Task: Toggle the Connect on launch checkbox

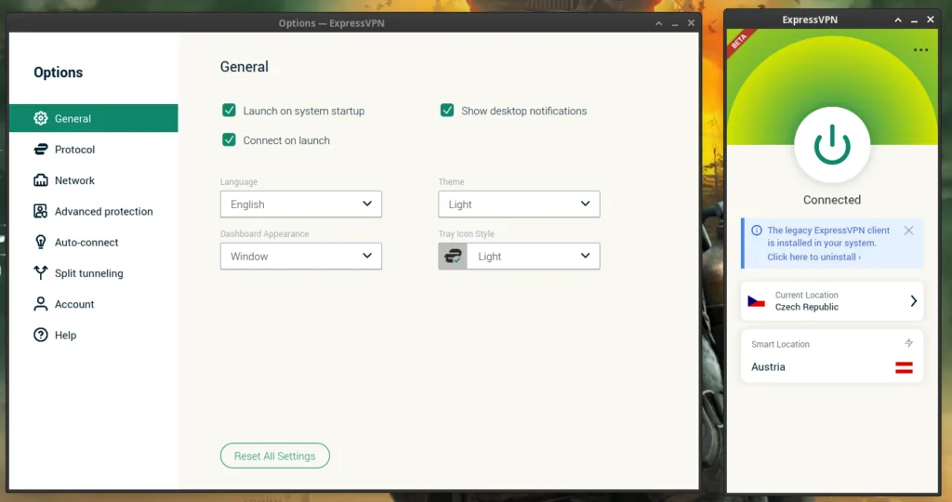Action: (229, 140)
